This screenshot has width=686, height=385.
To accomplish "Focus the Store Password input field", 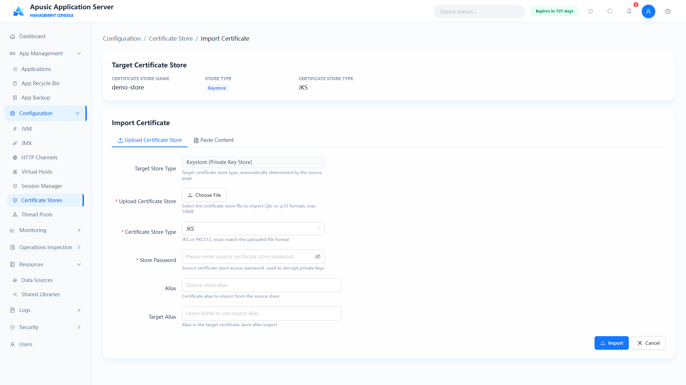I will [253, 257].
